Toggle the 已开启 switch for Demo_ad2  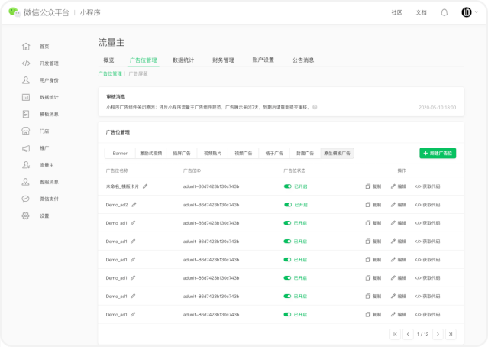288,205
